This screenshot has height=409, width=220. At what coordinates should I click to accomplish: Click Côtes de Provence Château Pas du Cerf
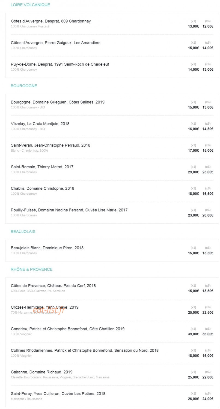pos(53,286)
